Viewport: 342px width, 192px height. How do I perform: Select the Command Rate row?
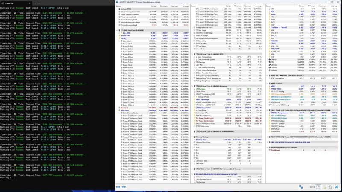[228, 161]
